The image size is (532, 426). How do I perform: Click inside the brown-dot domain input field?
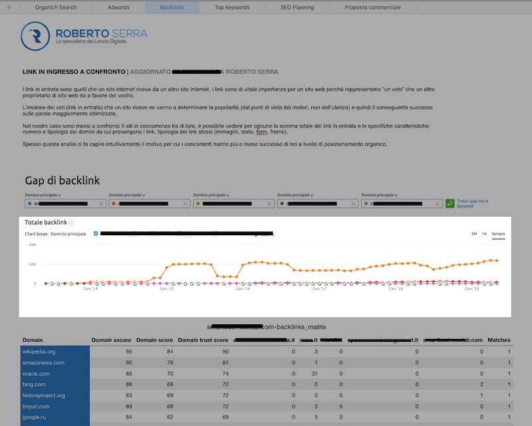318,203
